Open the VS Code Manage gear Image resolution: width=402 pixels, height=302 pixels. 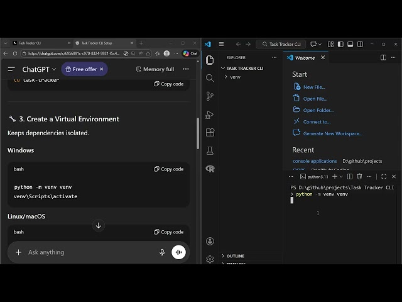click(x=210, y=259)
